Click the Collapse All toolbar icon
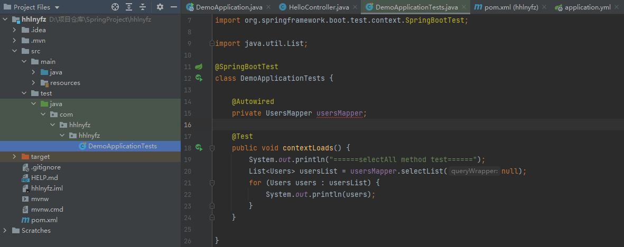Screen dimensions: 624x247 (x=143, y=7)
